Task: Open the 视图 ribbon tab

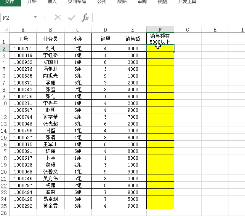Action: 162,2
